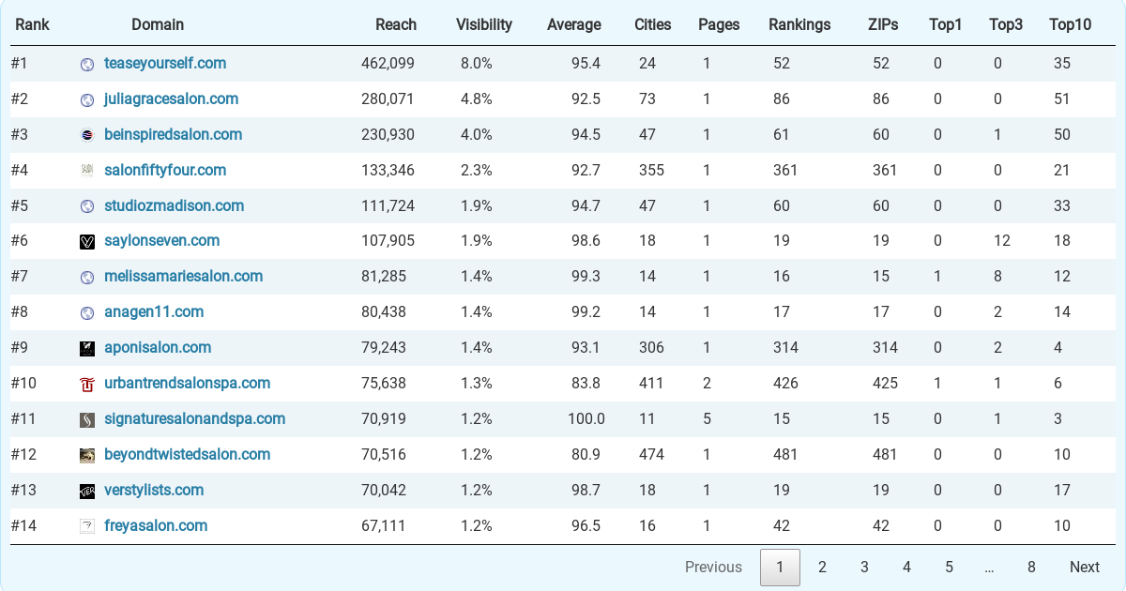Sort by the Top10 column header
The image size is (1126, 591).
[x=1071, y=24]
